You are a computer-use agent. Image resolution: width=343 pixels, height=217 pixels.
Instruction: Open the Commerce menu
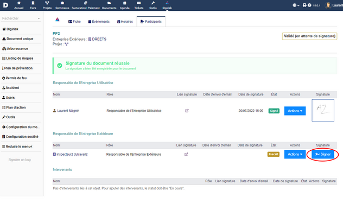click(x=62, y=5)
